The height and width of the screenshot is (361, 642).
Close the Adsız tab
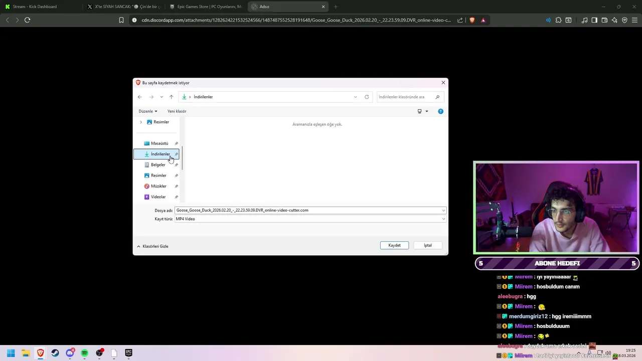tap(323, 7)
